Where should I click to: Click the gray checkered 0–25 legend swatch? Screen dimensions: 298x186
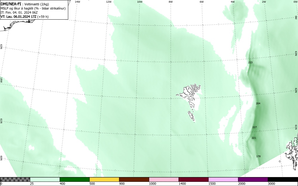click(x=15, y=179)
